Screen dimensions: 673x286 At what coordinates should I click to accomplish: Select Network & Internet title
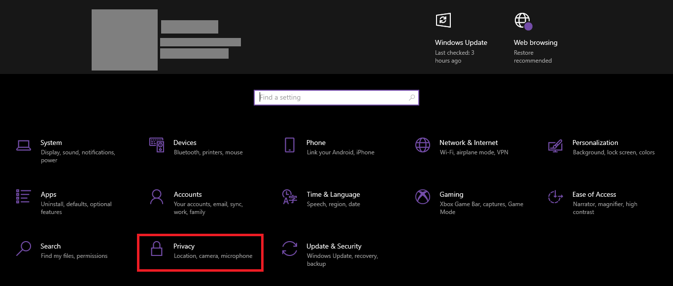pos(469,143)
